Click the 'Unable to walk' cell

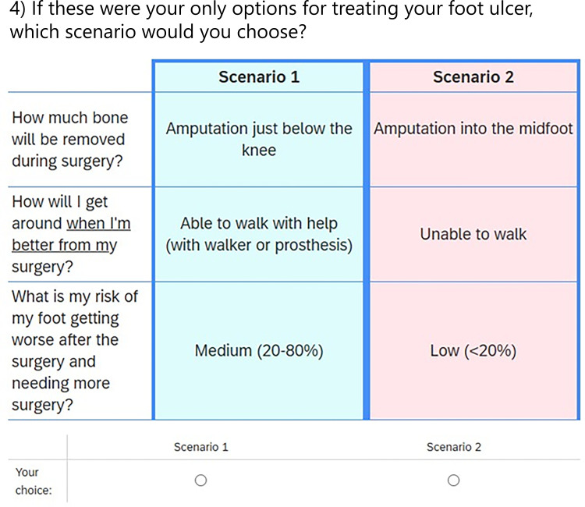click(473, 234)
